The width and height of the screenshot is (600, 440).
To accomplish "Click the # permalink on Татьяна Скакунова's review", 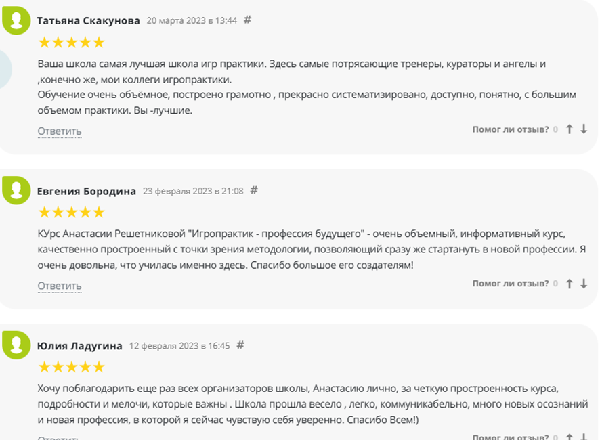I will (247, 20).
